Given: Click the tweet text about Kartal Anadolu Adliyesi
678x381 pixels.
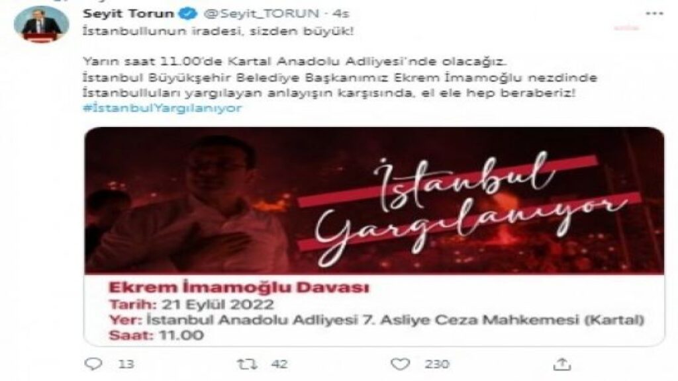Looking at the screenshot, I should click(x=294, y=62).
